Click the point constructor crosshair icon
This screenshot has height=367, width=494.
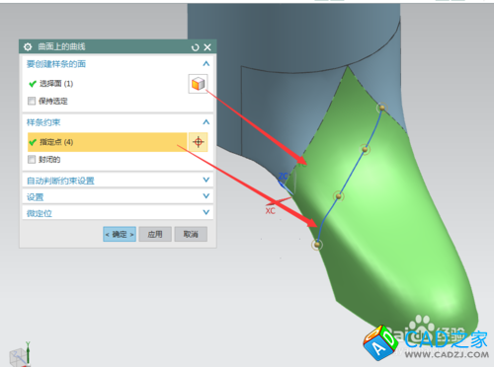click(199, 142)
